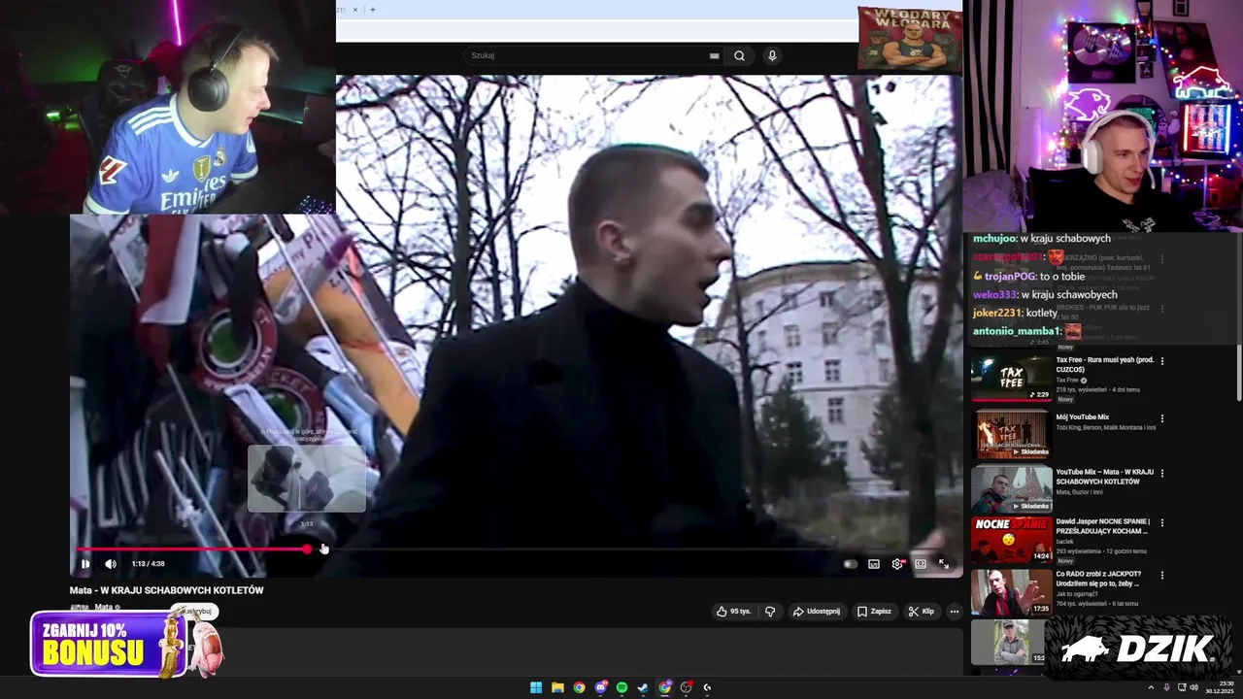The width and height of the screenshot is (1243, 699).
Task: Click the red progress bar scrubber
Action: click(x=308, y=549)
